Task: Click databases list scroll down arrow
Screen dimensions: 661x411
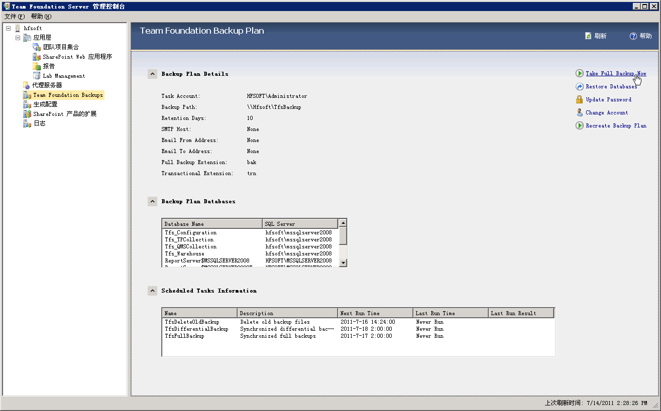Action: click(343, 262)
